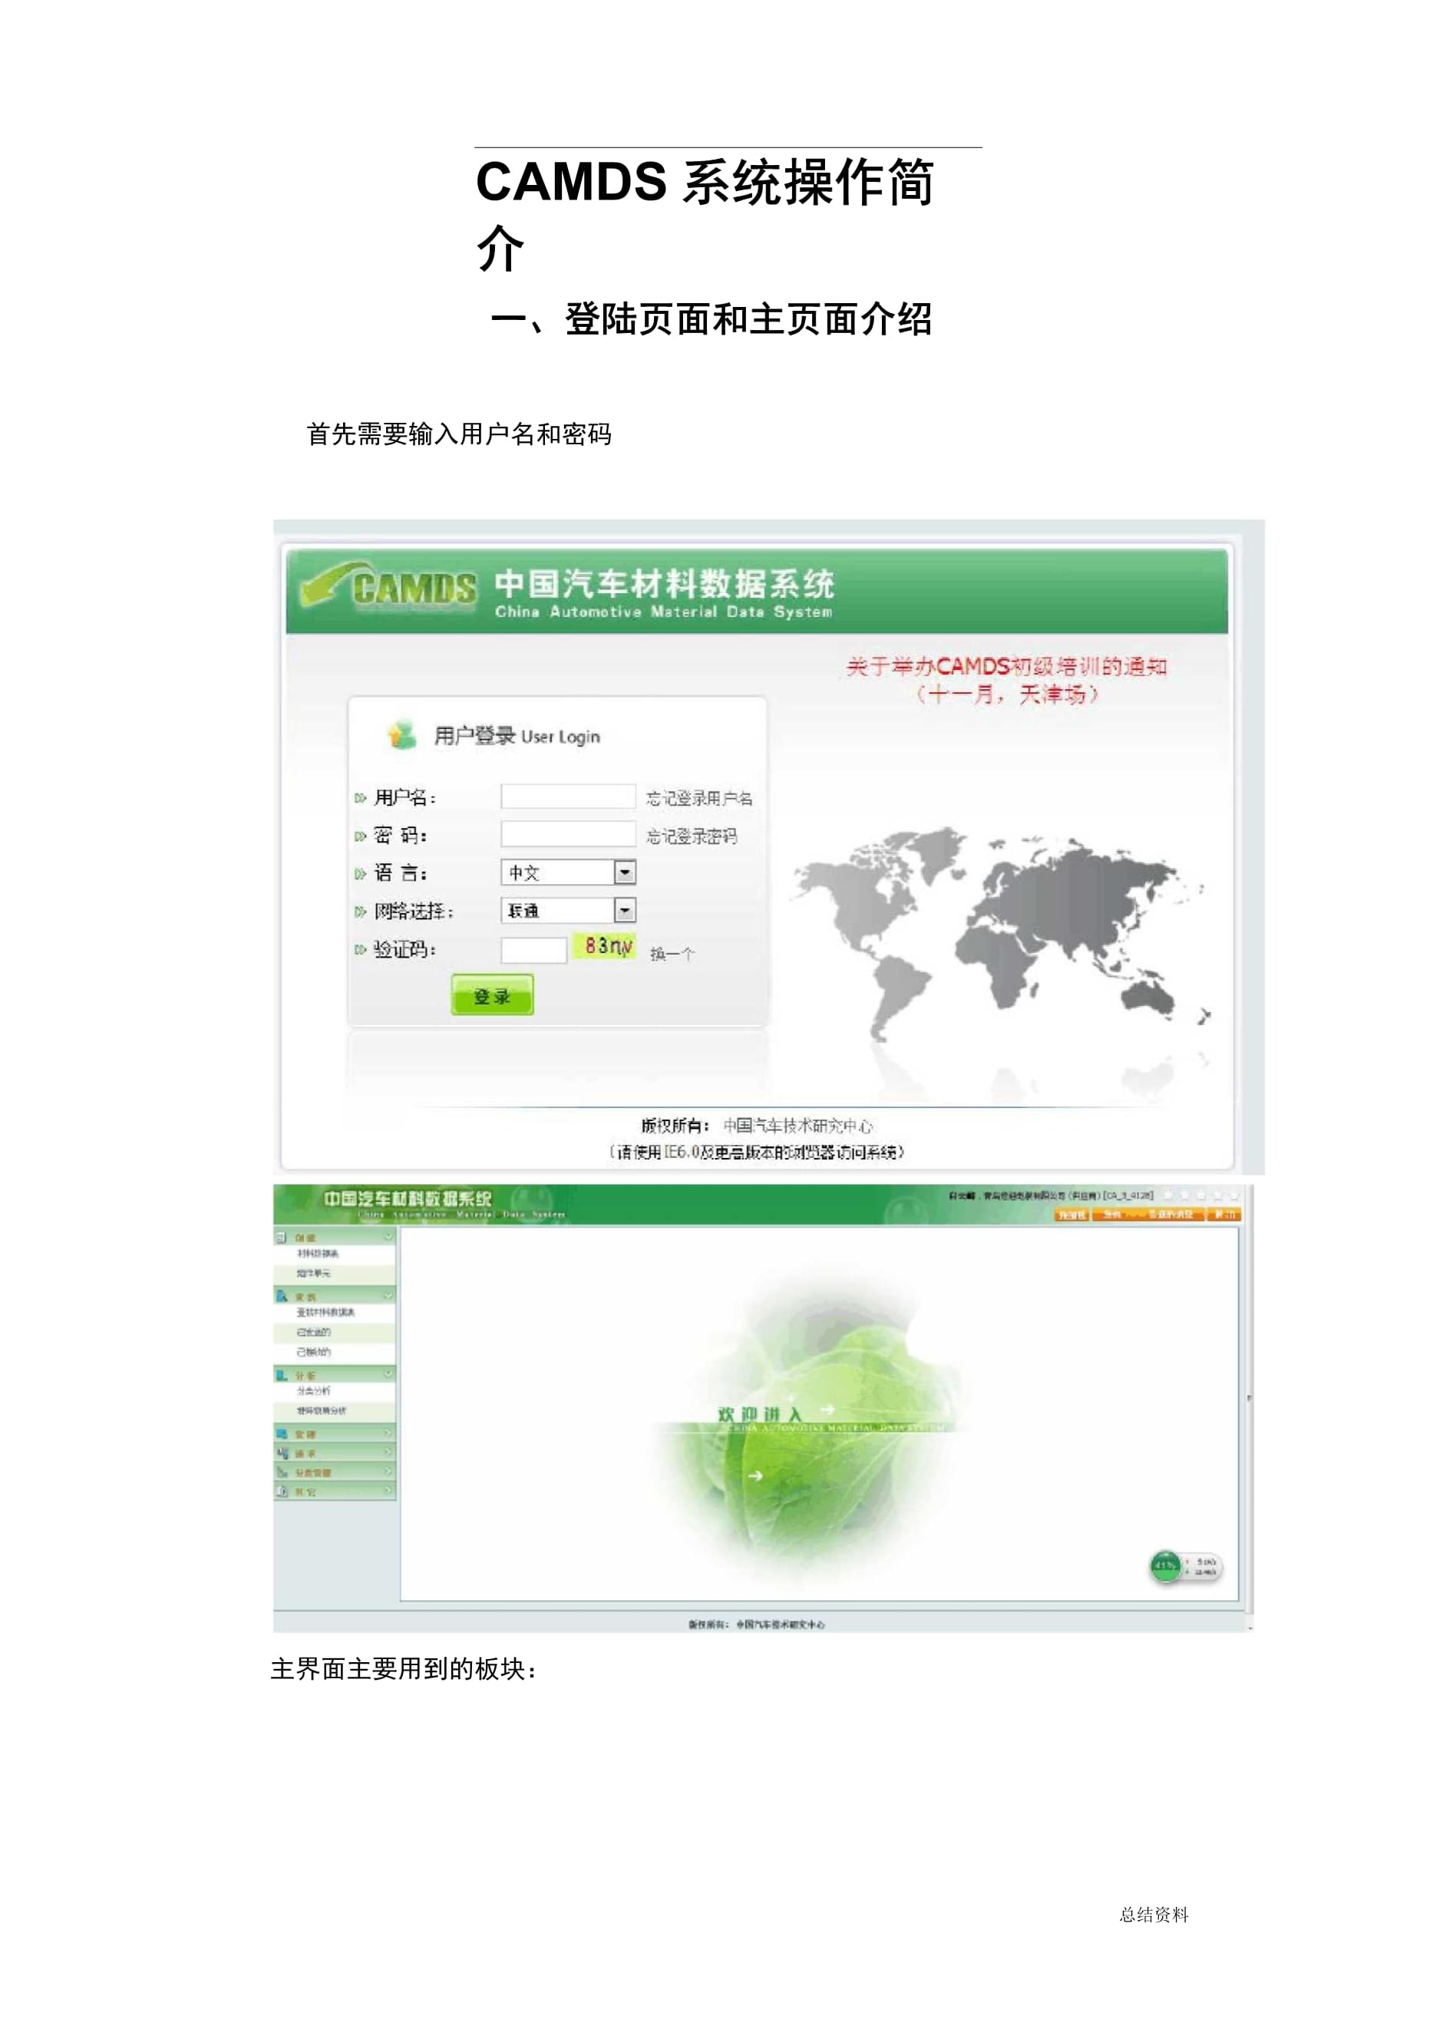The height and width of the screenshot is (2019, 1456).
Task: Collapse the 查找 section chevron
Action: pyautogui.click(x=388, y=1295)
